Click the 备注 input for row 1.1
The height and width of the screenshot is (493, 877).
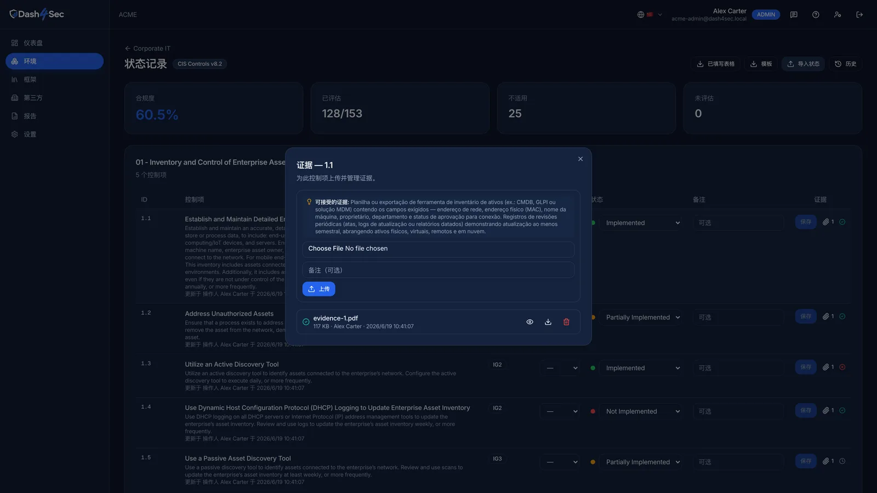click(x=738, y=223)
